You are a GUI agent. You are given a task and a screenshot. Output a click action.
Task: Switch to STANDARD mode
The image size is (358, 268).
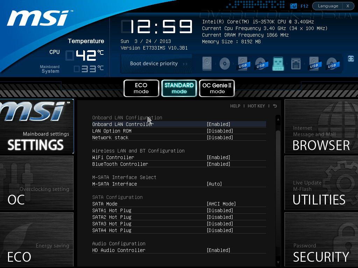point(179,88)
